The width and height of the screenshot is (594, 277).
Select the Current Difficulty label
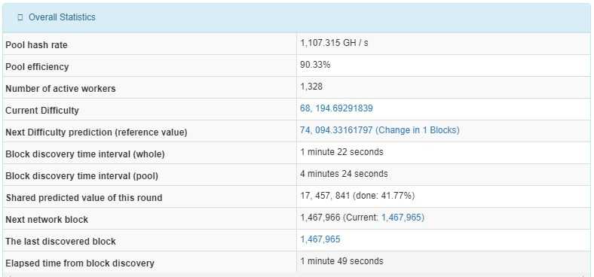tap(42, 111)
